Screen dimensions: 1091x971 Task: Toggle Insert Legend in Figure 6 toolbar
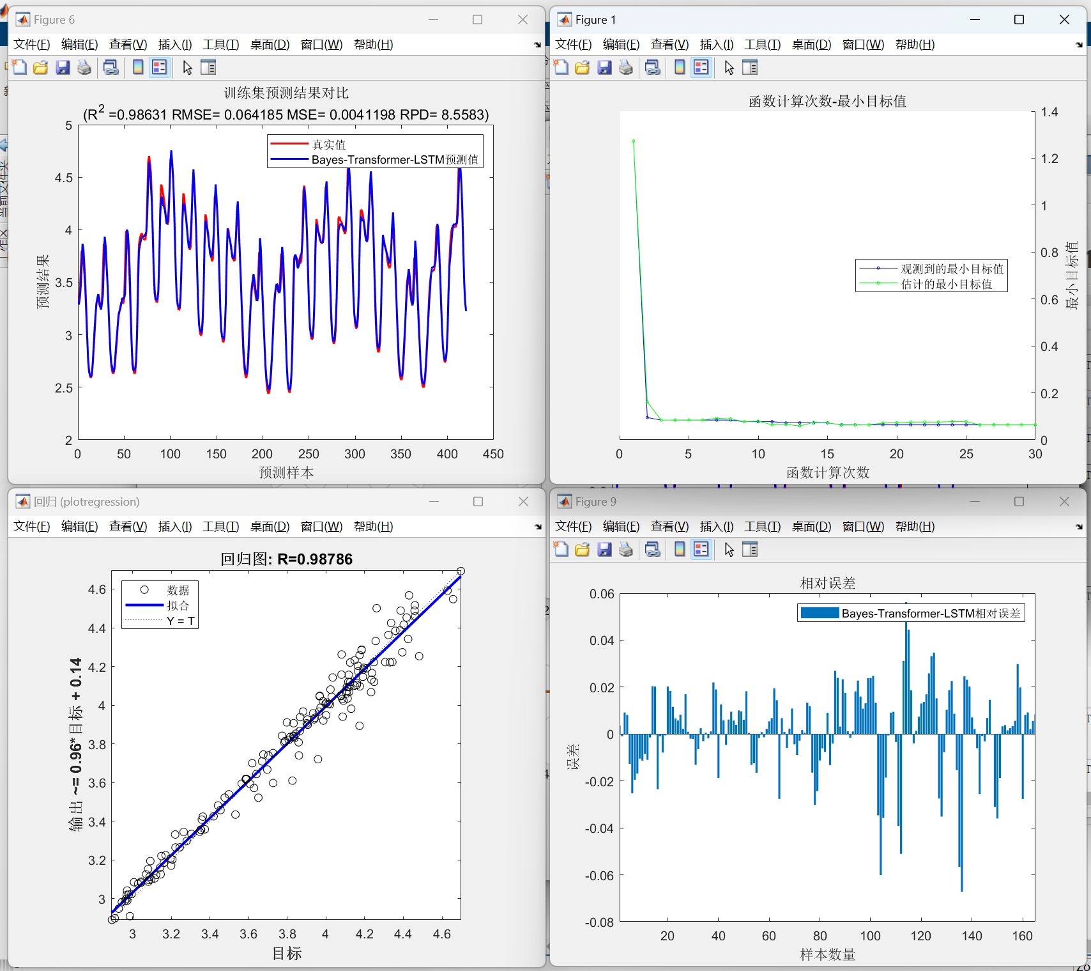[160, 67]
